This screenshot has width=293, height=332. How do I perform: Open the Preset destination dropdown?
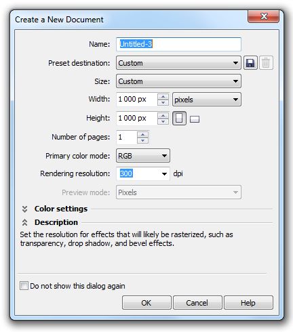click(x=178, y=63)
